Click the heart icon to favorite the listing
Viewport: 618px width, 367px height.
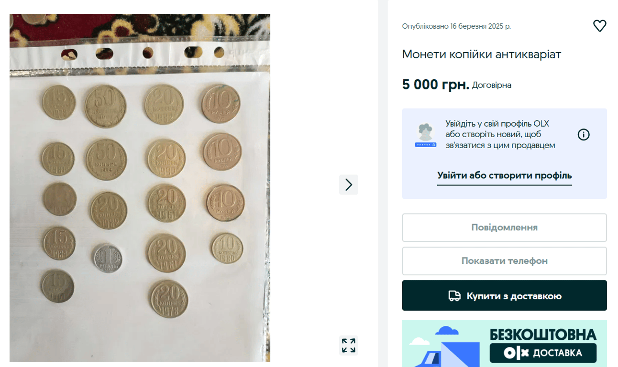click(600, 26)
